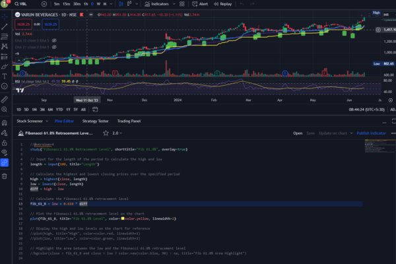This screenshot has width=396, height=264.
Task: Select the ruler measure tool
Action: click(5, 100)
